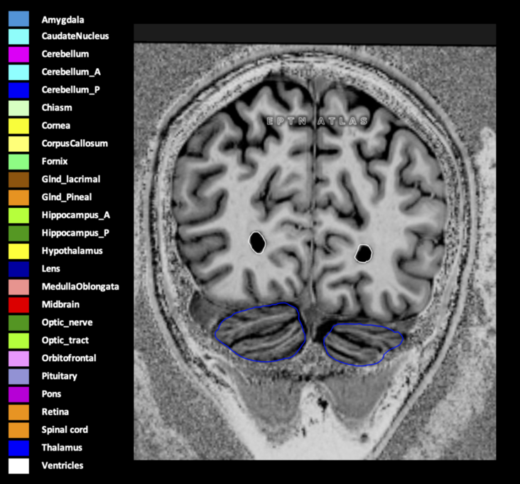Click the Midbrain legend label
The height and width of the screenshot is (484, 520).
click(60, 304)
